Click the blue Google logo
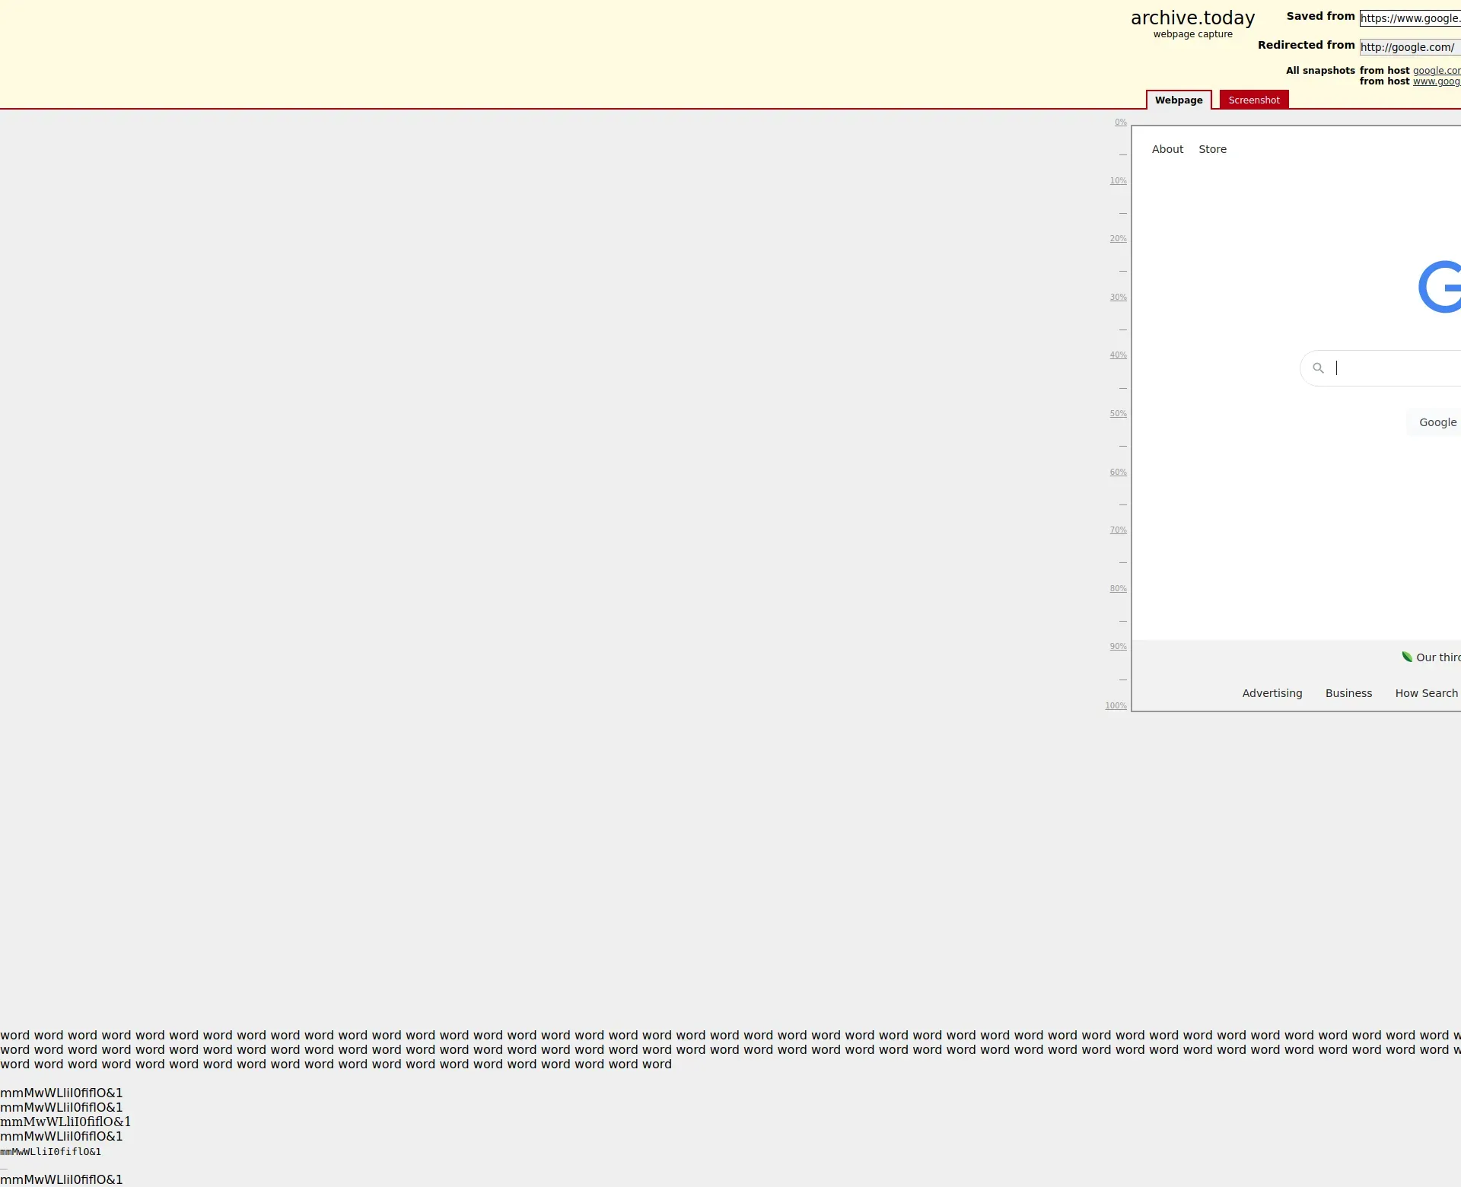Viewport: 1461px width, 1187px height. [1440, 287]
